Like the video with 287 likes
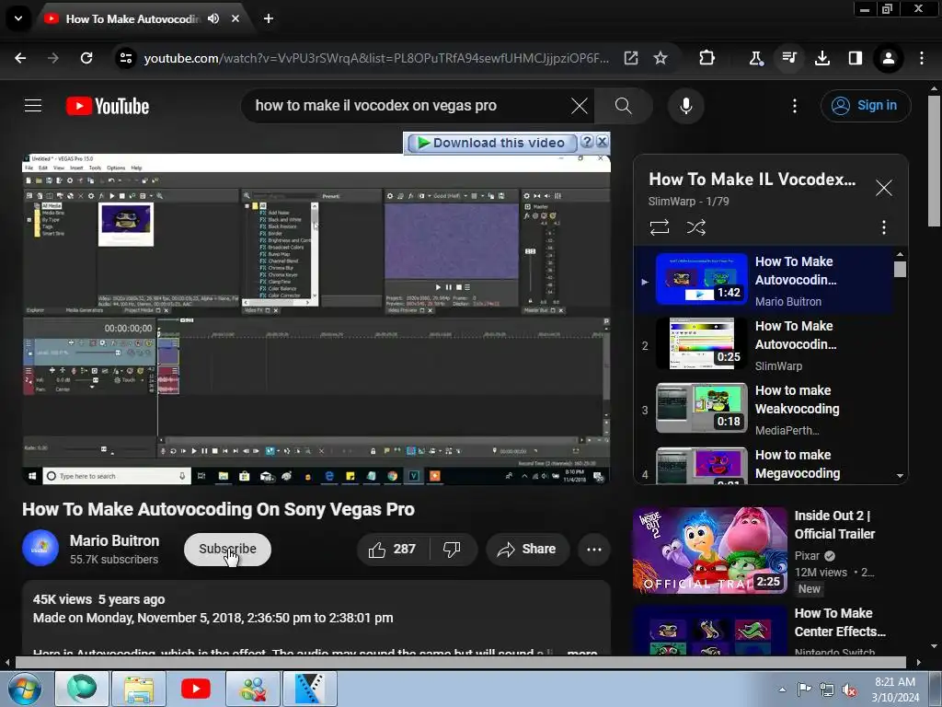The width and height of the screenshot is (942, 707). pyautogui.click(x=393, y=550)
